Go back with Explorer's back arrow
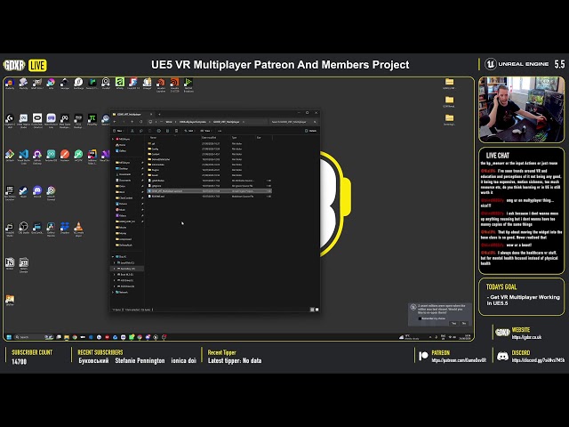This screenshot has width=569, height=427. (115, 122)
